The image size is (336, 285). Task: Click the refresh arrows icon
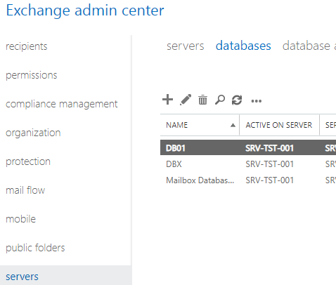[x=237, y=100]
